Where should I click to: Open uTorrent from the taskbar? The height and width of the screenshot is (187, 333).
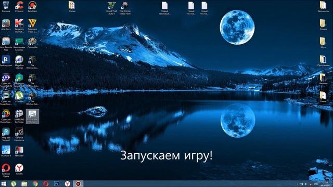click(14, 184)
